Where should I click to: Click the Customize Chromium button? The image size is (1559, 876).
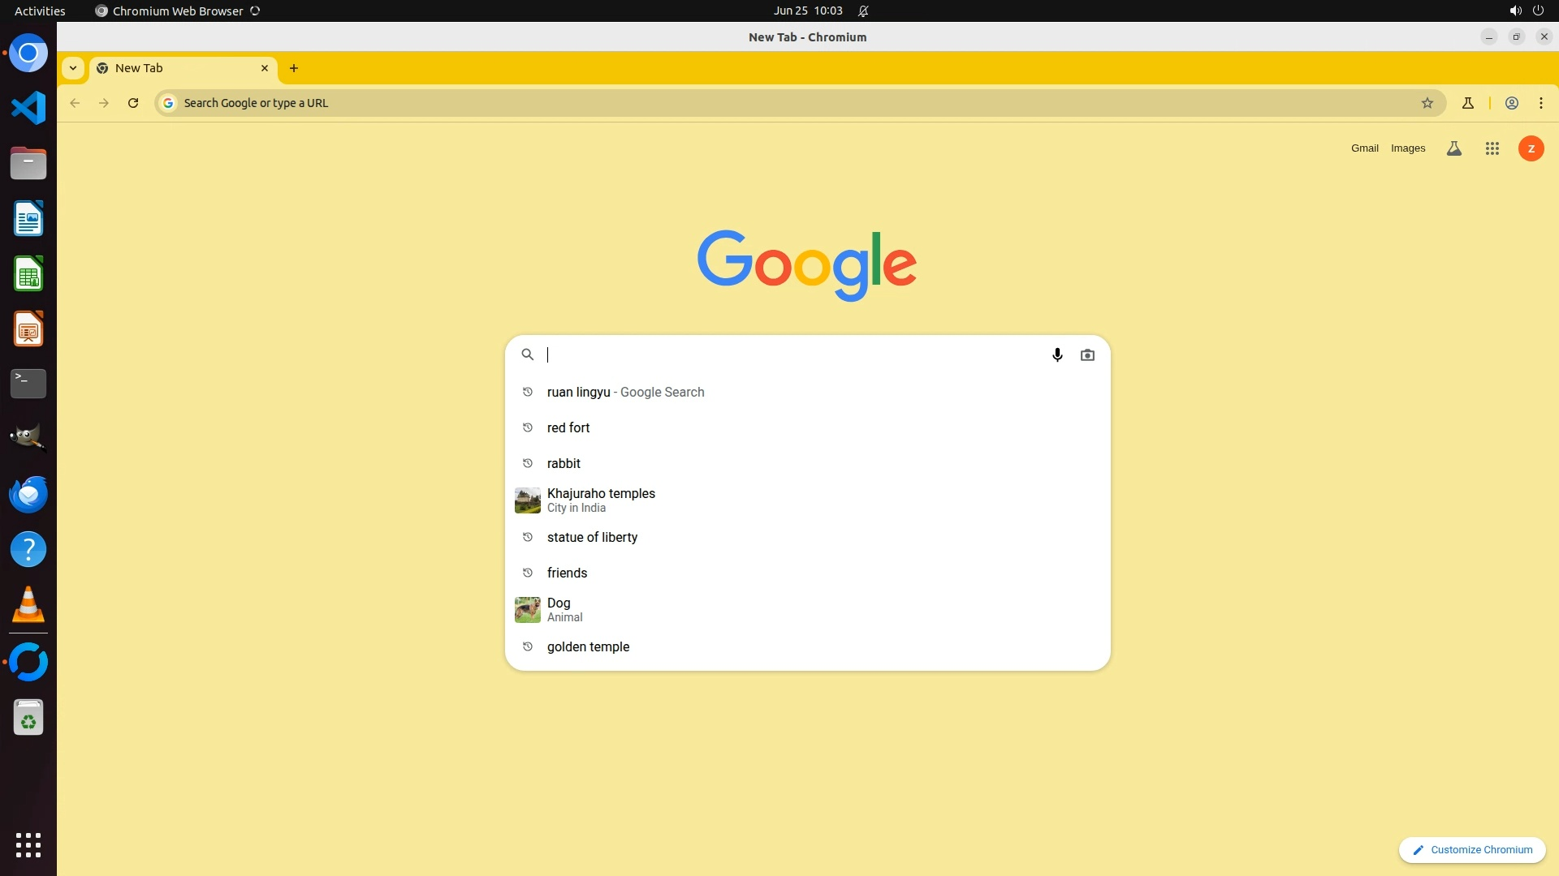pyautogui.click(x=1472, y=849)
